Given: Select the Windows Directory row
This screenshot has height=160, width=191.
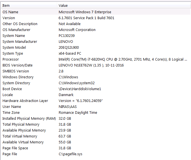Looking at the screenshot, I should coord(96,77).
